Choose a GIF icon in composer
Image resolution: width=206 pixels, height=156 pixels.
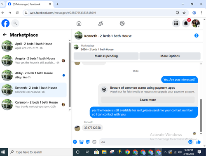click(x=94, y=142)
